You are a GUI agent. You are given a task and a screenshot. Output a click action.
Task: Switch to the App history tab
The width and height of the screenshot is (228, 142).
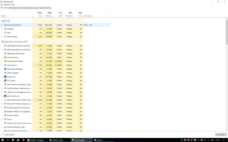pyautogui.click(x=23, y=8)
